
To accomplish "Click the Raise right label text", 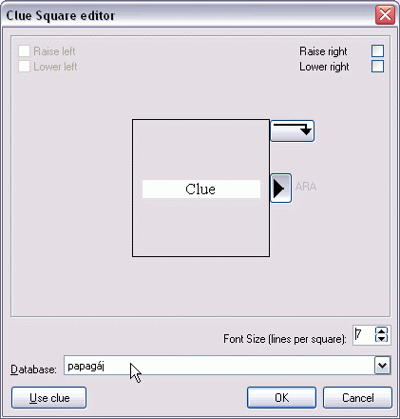I will point(323,51).
